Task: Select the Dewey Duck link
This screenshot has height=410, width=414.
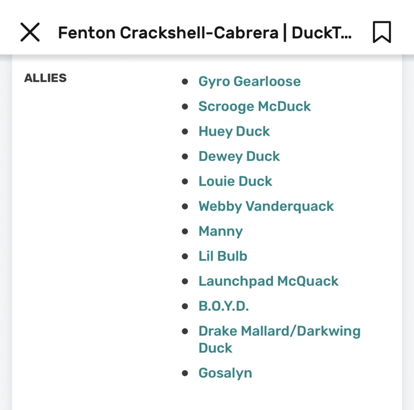Action: point(239,156)
